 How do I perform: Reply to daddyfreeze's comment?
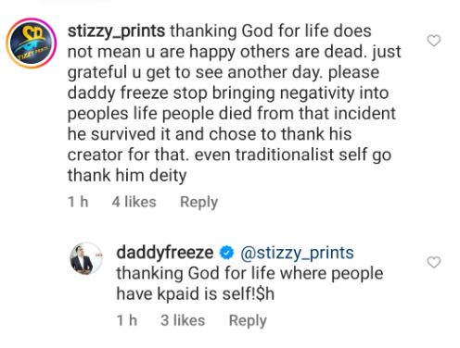tap(248, 320)
